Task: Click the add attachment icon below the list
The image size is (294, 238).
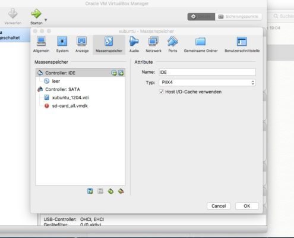Action: pos(90,191)
